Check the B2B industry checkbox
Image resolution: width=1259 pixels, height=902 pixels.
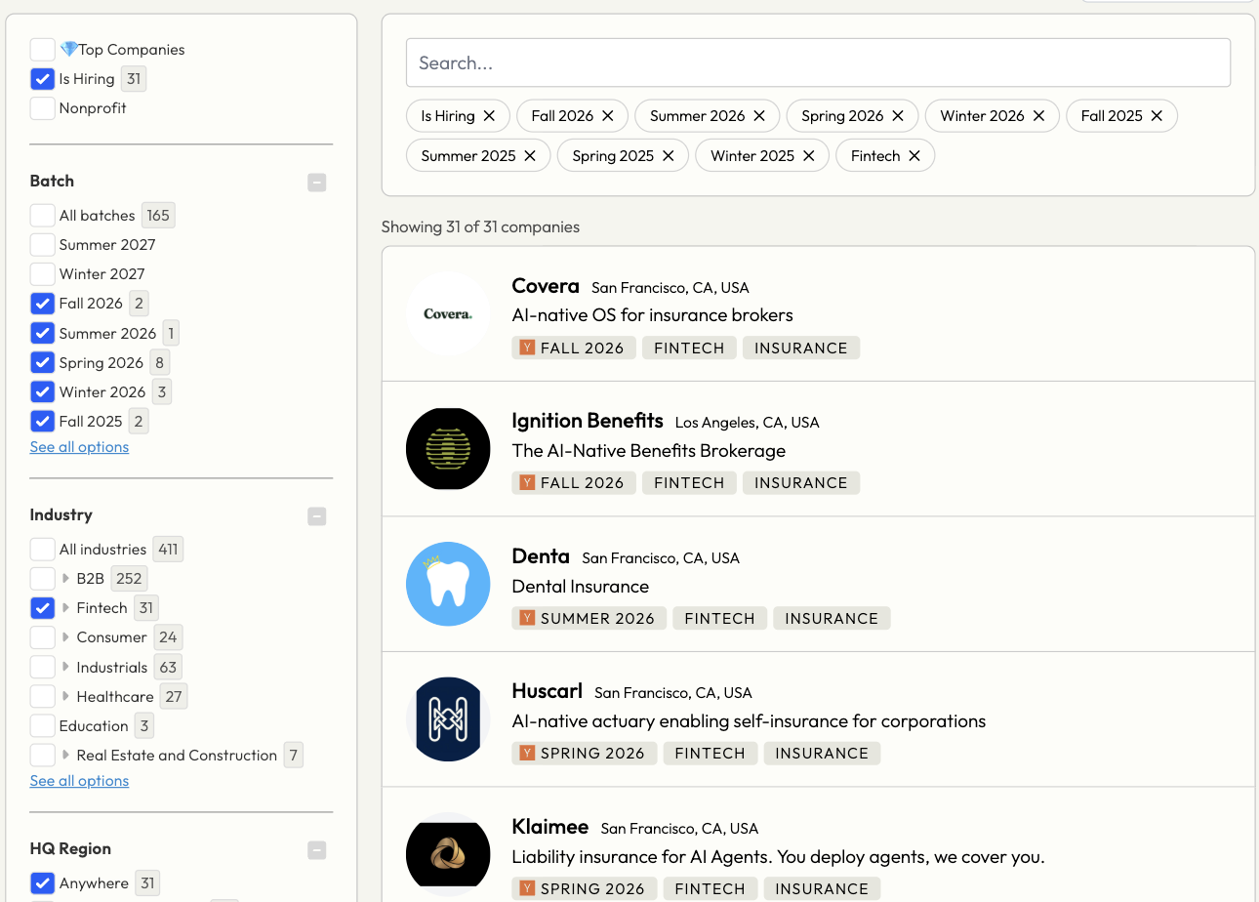42,579
